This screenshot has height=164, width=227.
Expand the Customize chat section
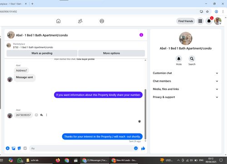[186, 73]
